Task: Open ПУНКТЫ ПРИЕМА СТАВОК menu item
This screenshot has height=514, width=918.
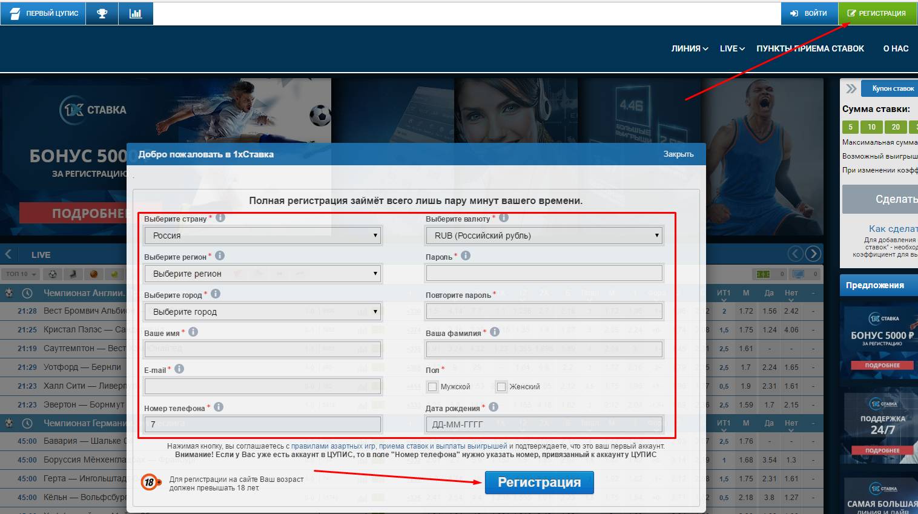Action: pos(810,48)
